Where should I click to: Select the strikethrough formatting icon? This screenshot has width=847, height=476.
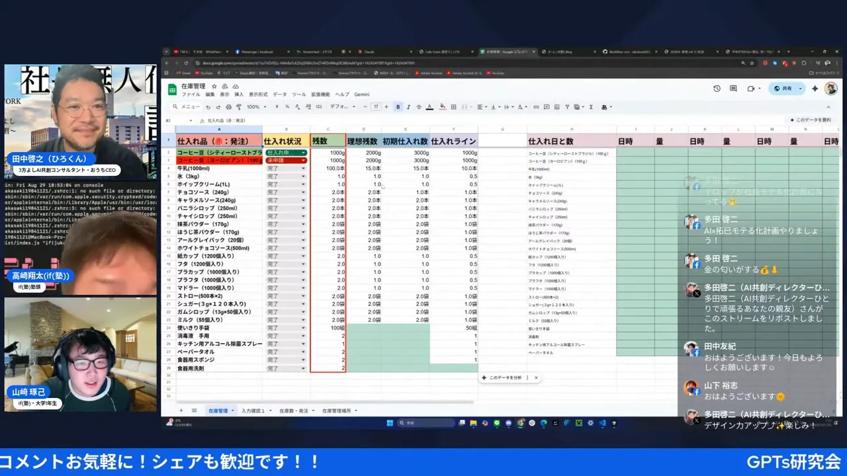pos(418,106)
